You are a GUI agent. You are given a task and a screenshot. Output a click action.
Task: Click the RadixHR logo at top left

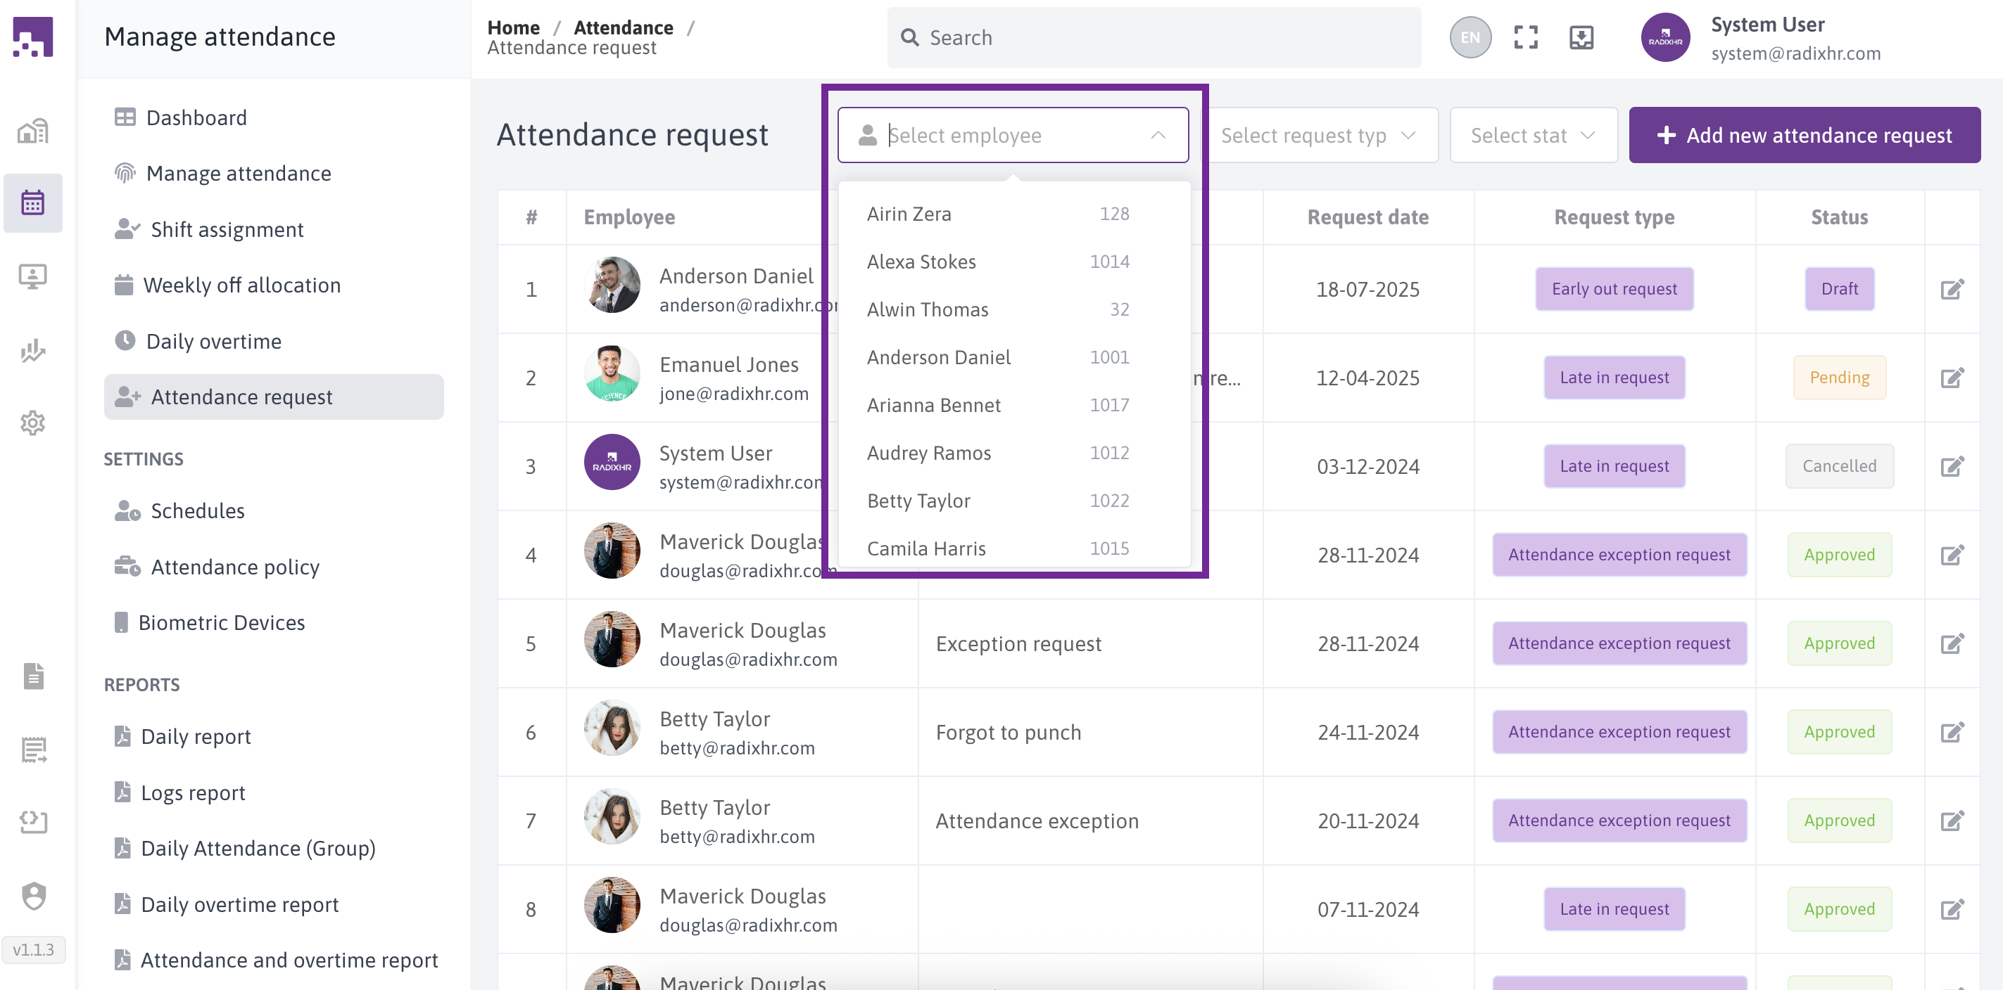(x=32, y=37)
